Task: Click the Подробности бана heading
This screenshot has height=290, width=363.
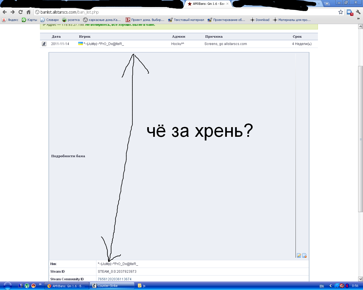Action: coord(68,156)
